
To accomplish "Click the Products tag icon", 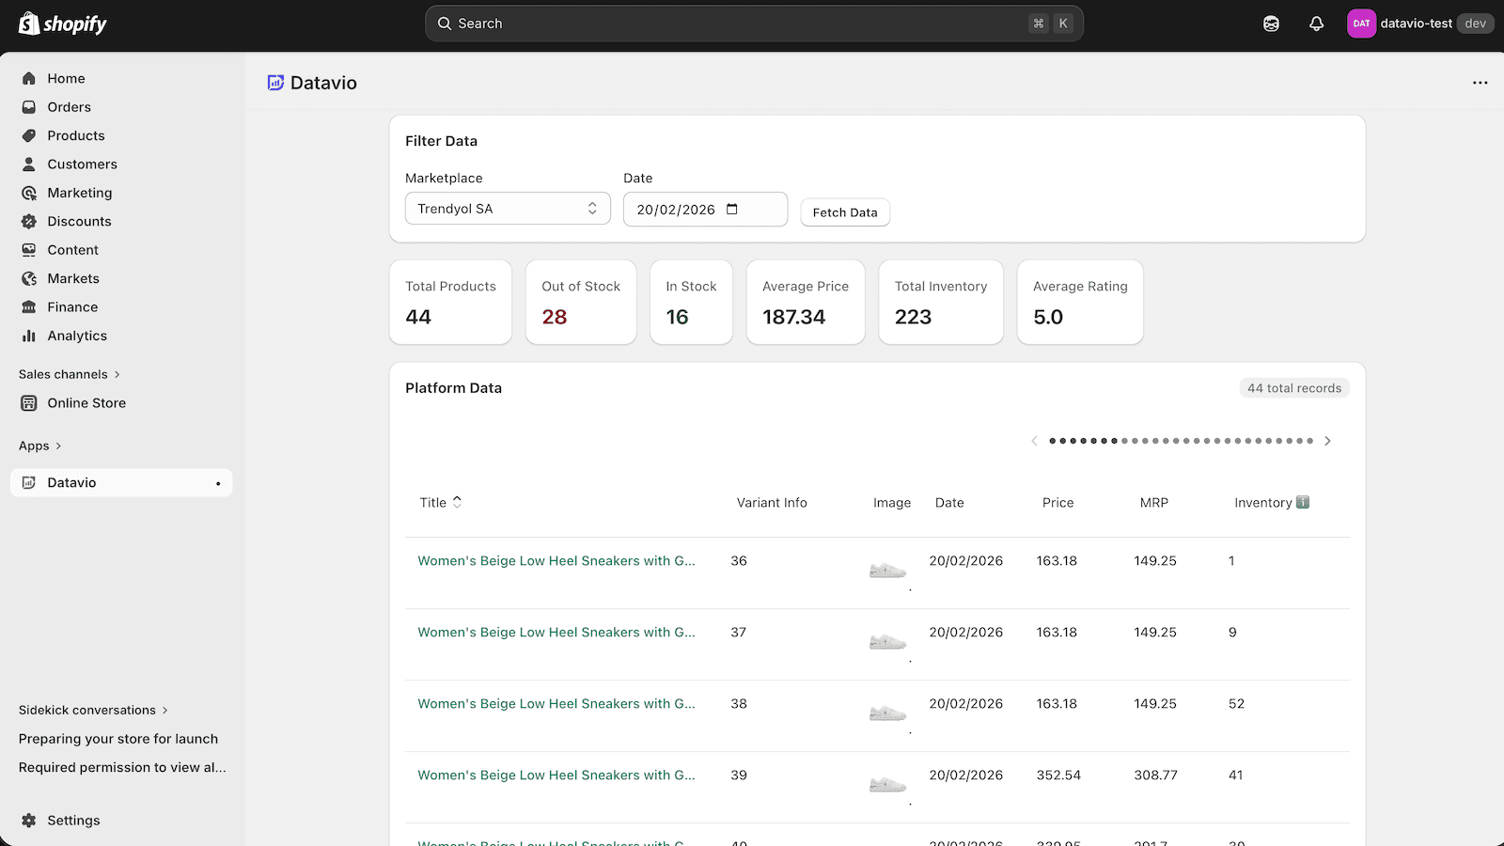I will (29, 135).
